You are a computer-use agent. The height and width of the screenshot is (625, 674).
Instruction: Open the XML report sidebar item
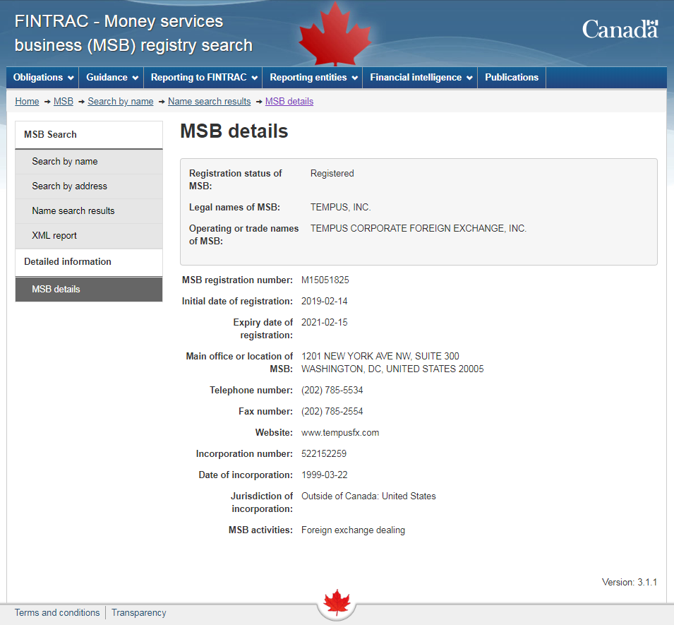(x=54, y=236)
